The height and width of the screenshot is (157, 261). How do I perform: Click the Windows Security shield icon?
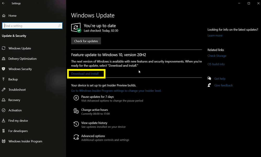pyautogui.click(x=3, y=69)
